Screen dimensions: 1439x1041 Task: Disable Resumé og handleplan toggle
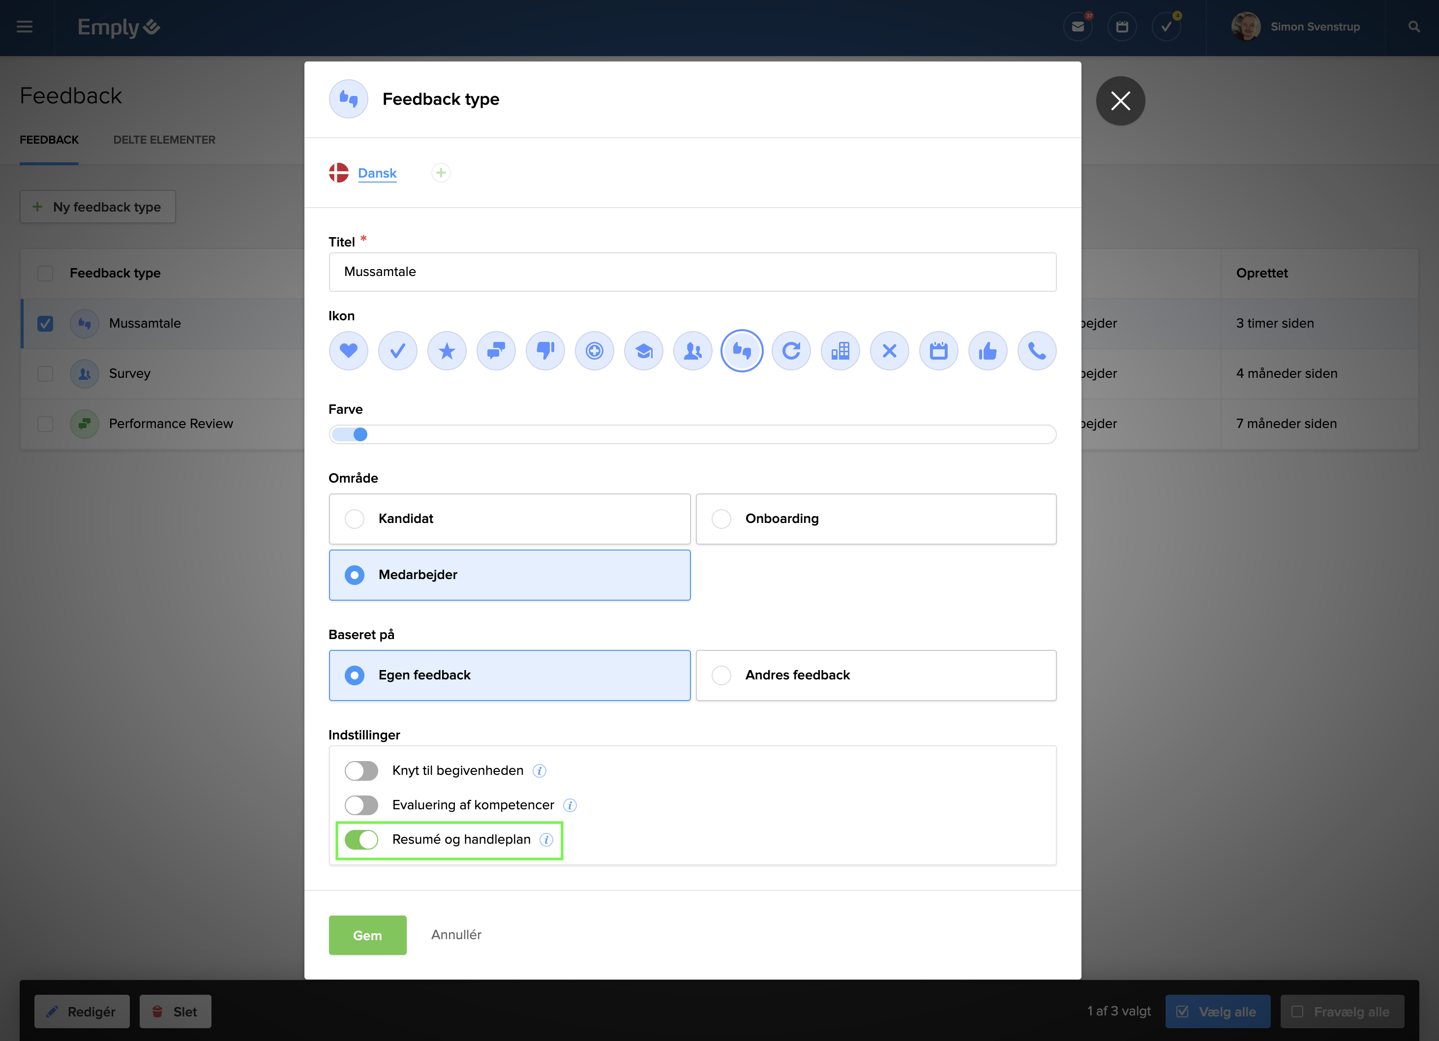(361, 840)
